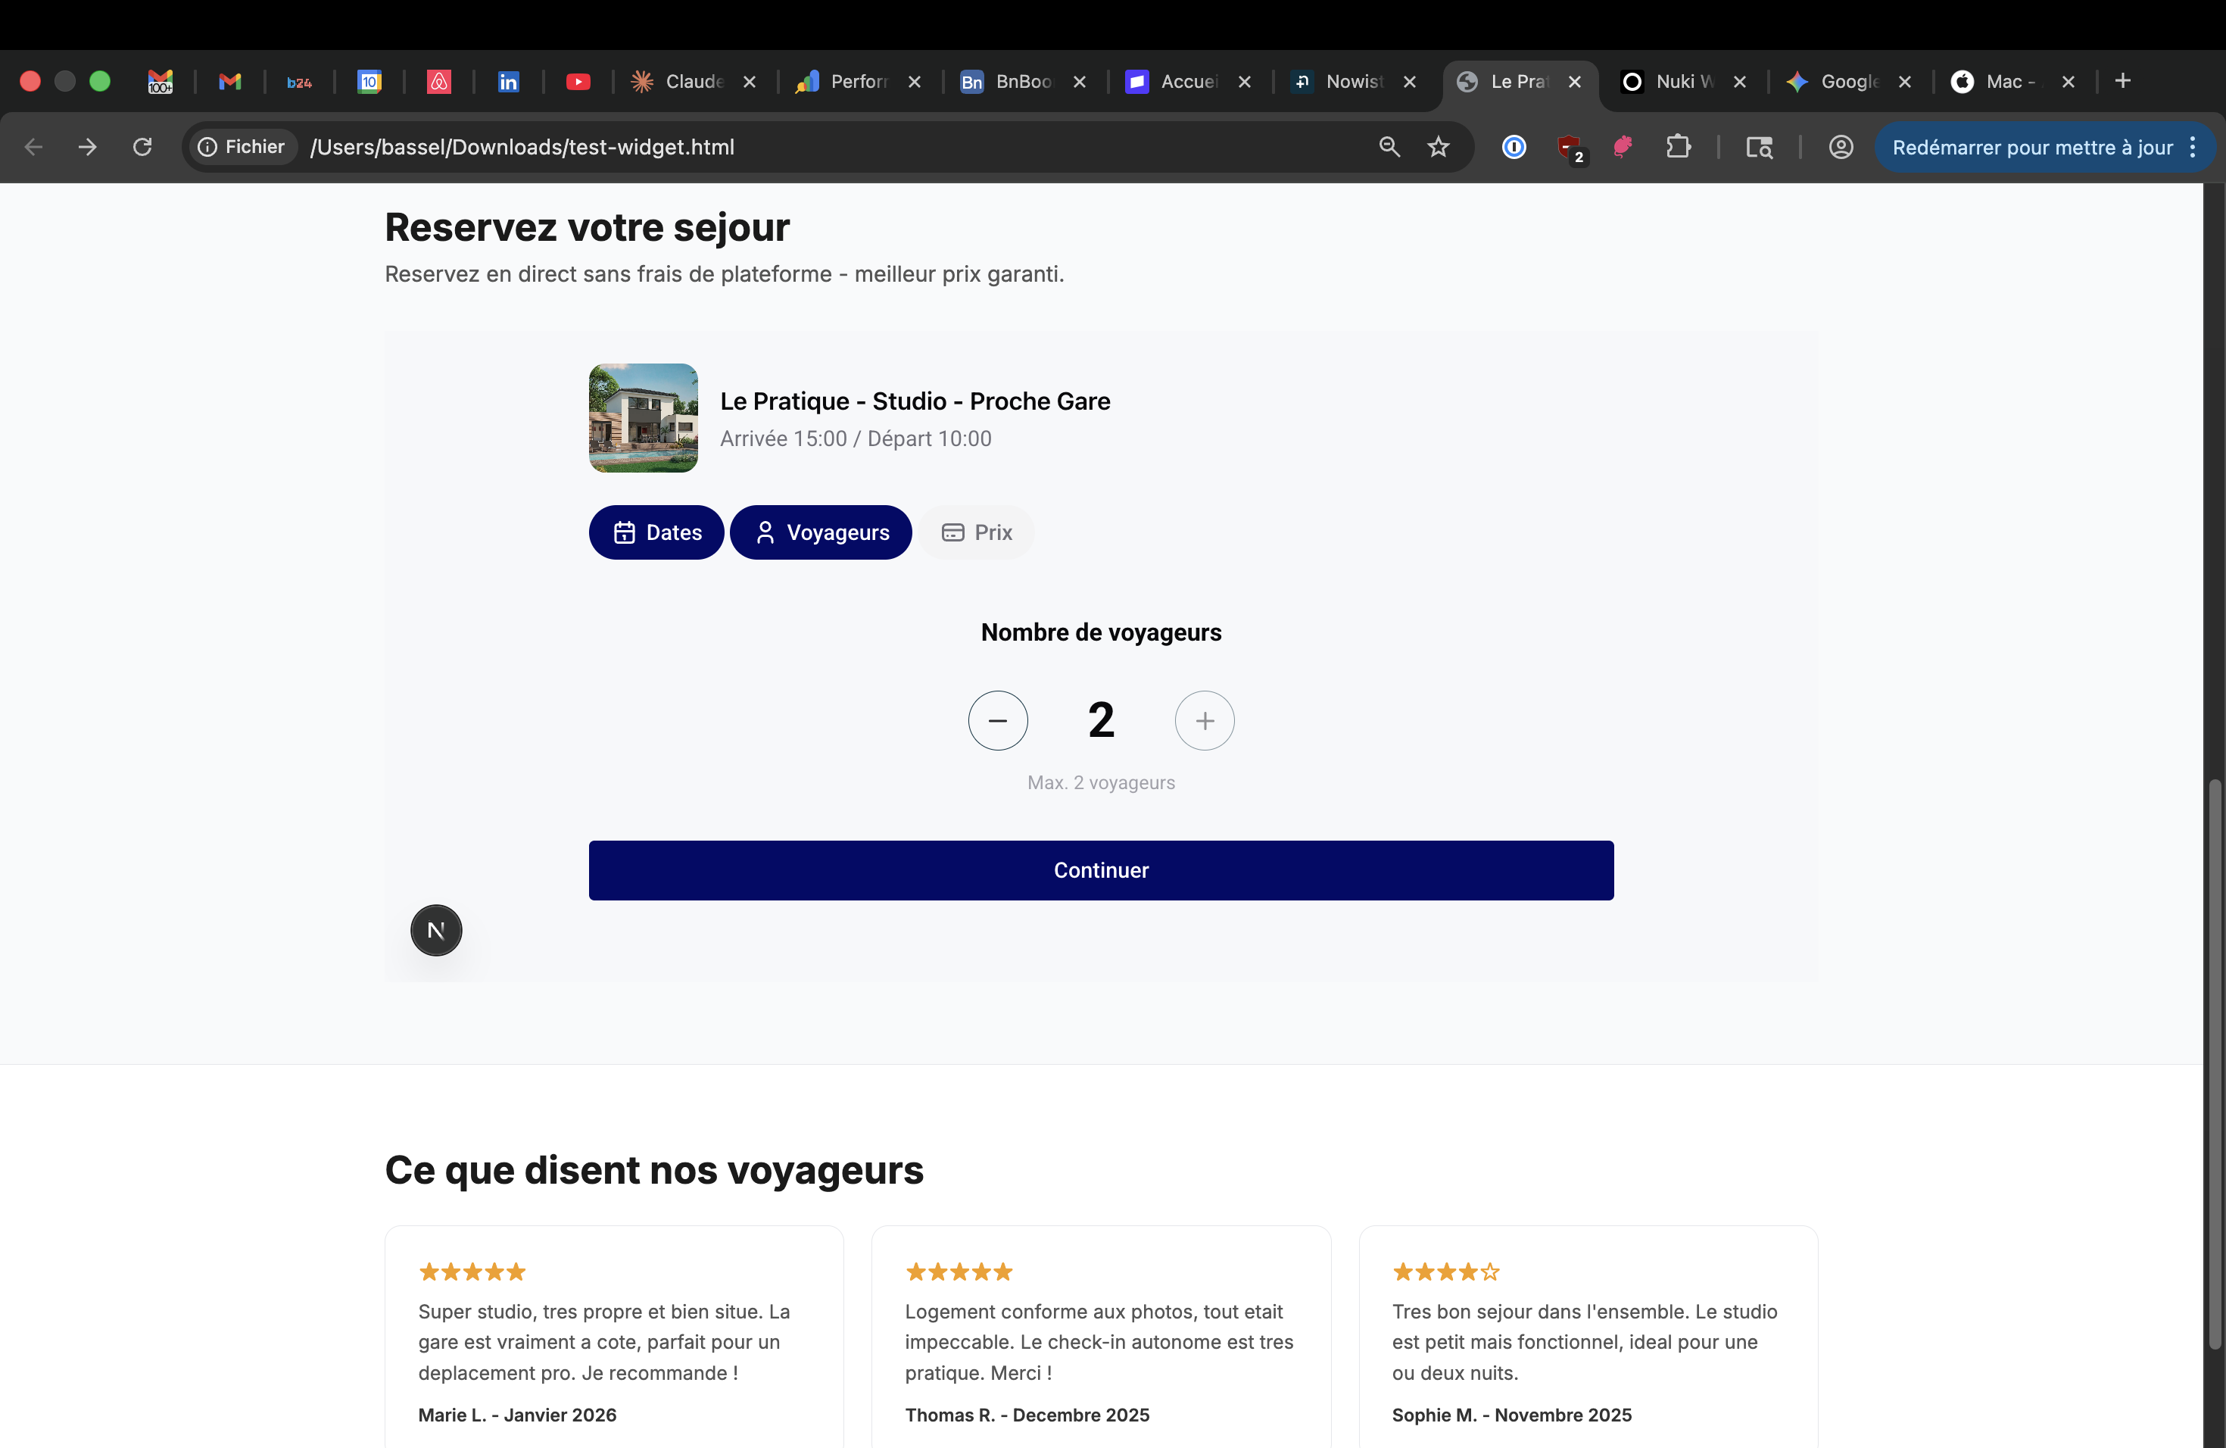Open the pinned Gmail tab with 100+ badge
Viewport: 2226px width, 1448px height.
(161, 83)
